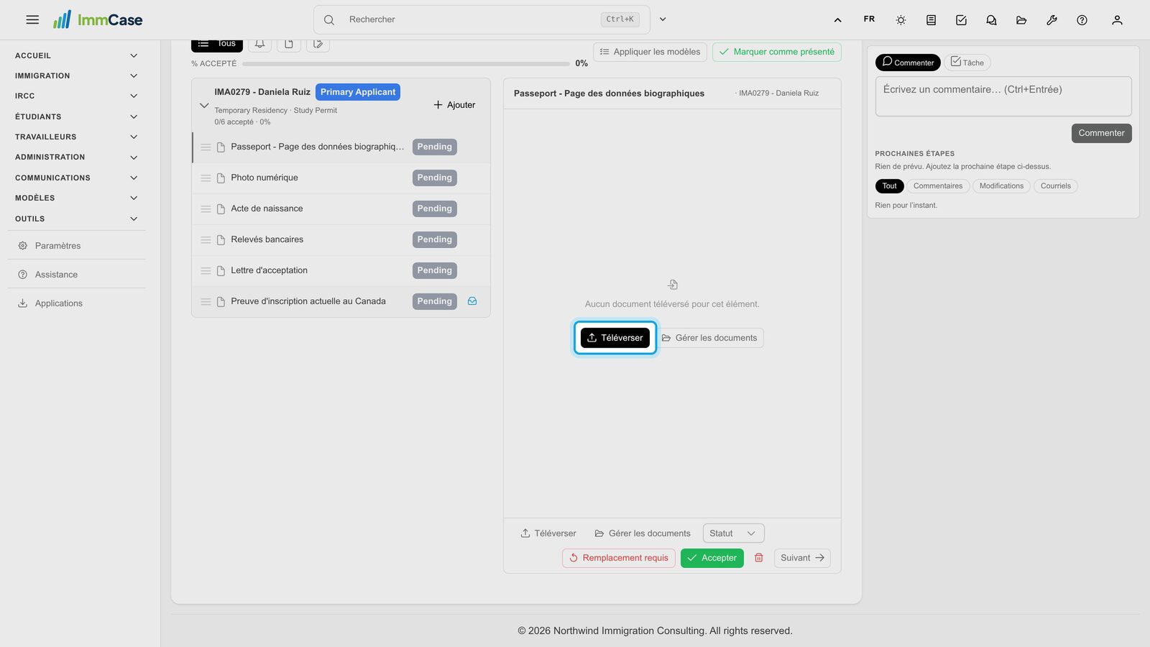Click the collapse caret in header bar
1150x647 pixels.
(837, 20)
